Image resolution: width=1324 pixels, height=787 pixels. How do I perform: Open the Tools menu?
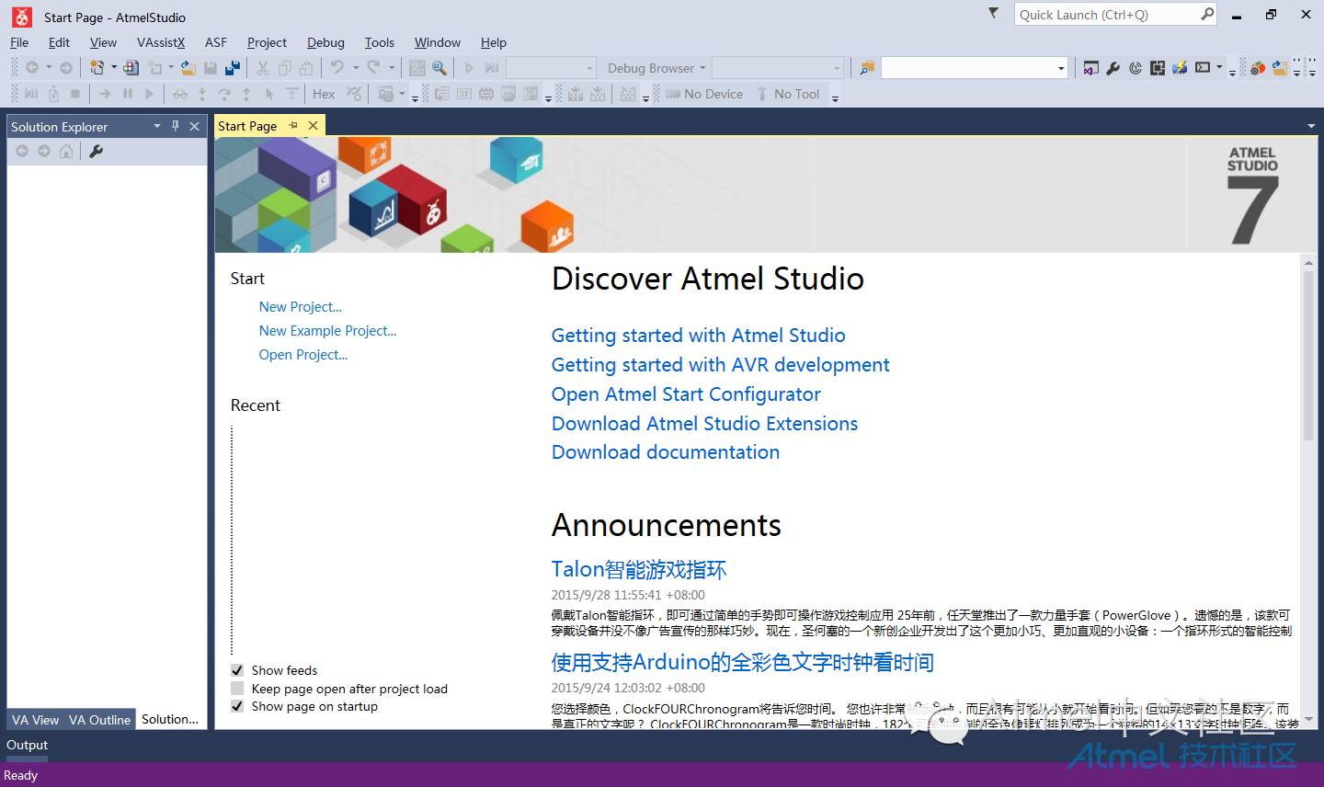tap(379, 42)
